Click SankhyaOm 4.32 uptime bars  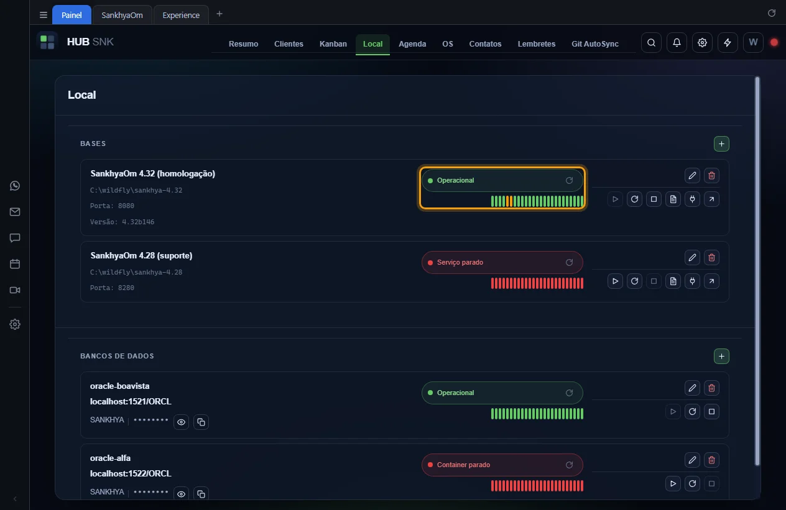[537, 201]
